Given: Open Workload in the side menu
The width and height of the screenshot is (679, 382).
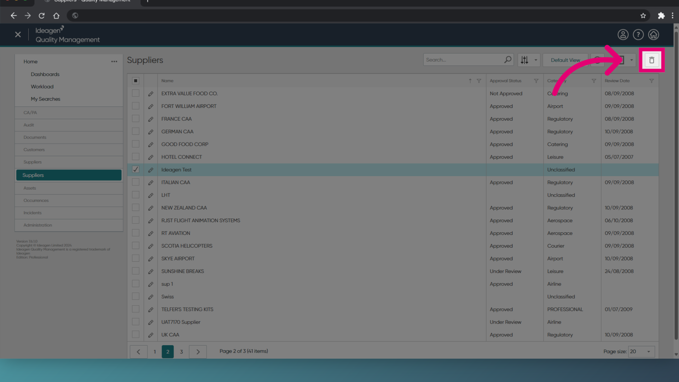Looking at the screenshot, I should 42,87.
